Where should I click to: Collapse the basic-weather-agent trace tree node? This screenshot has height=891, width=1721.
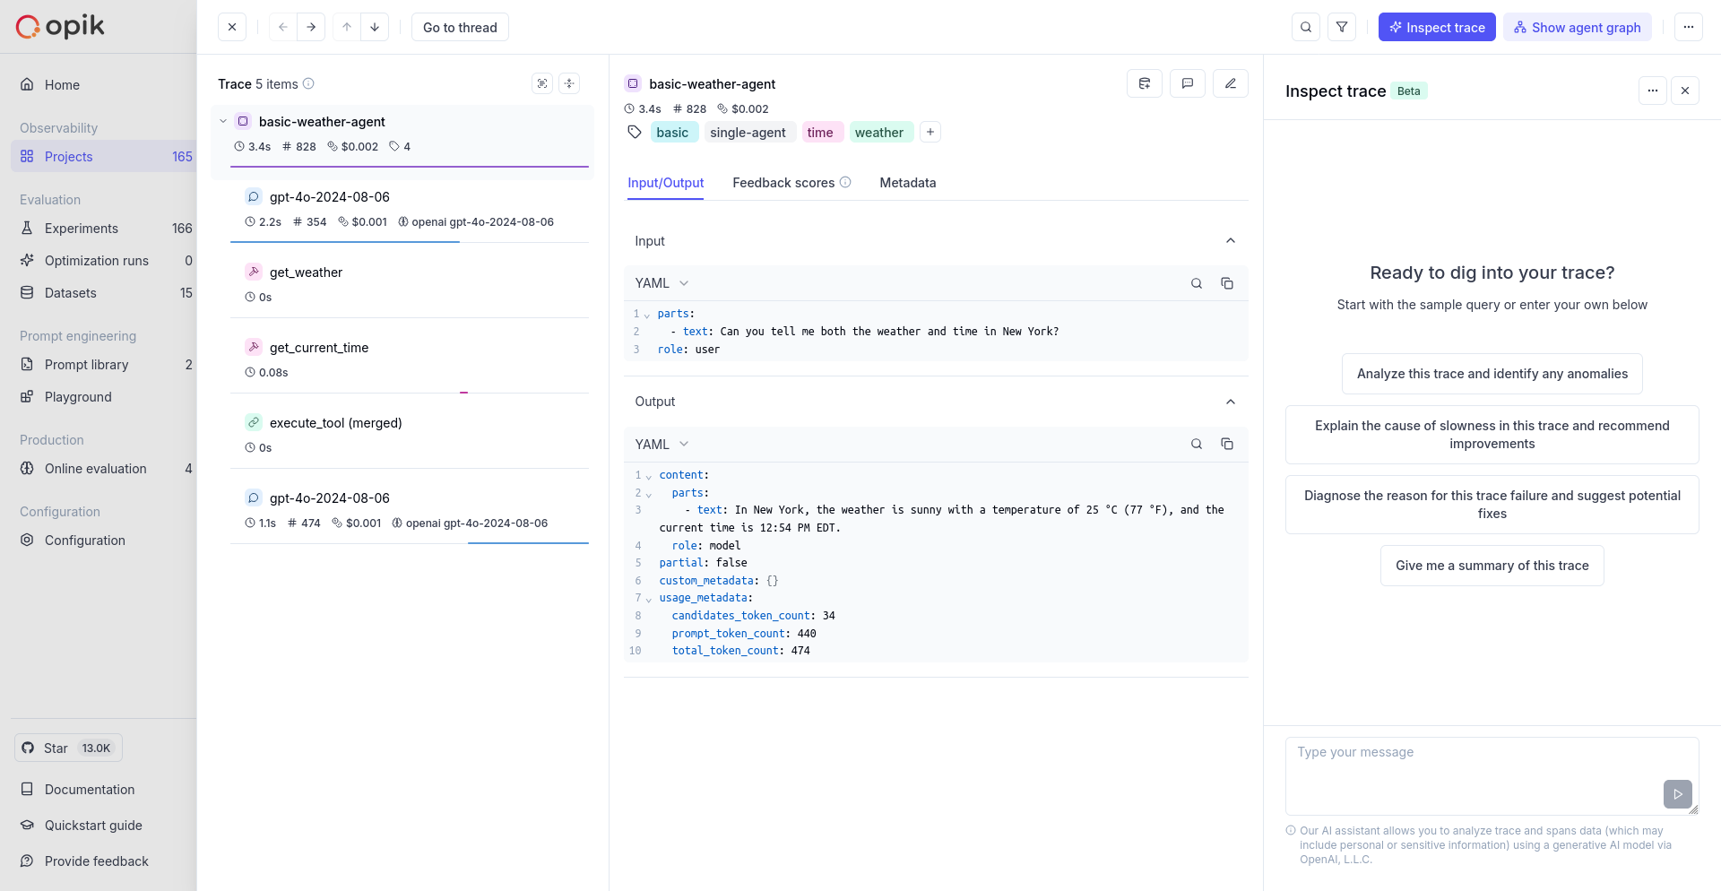click(223, 121)
